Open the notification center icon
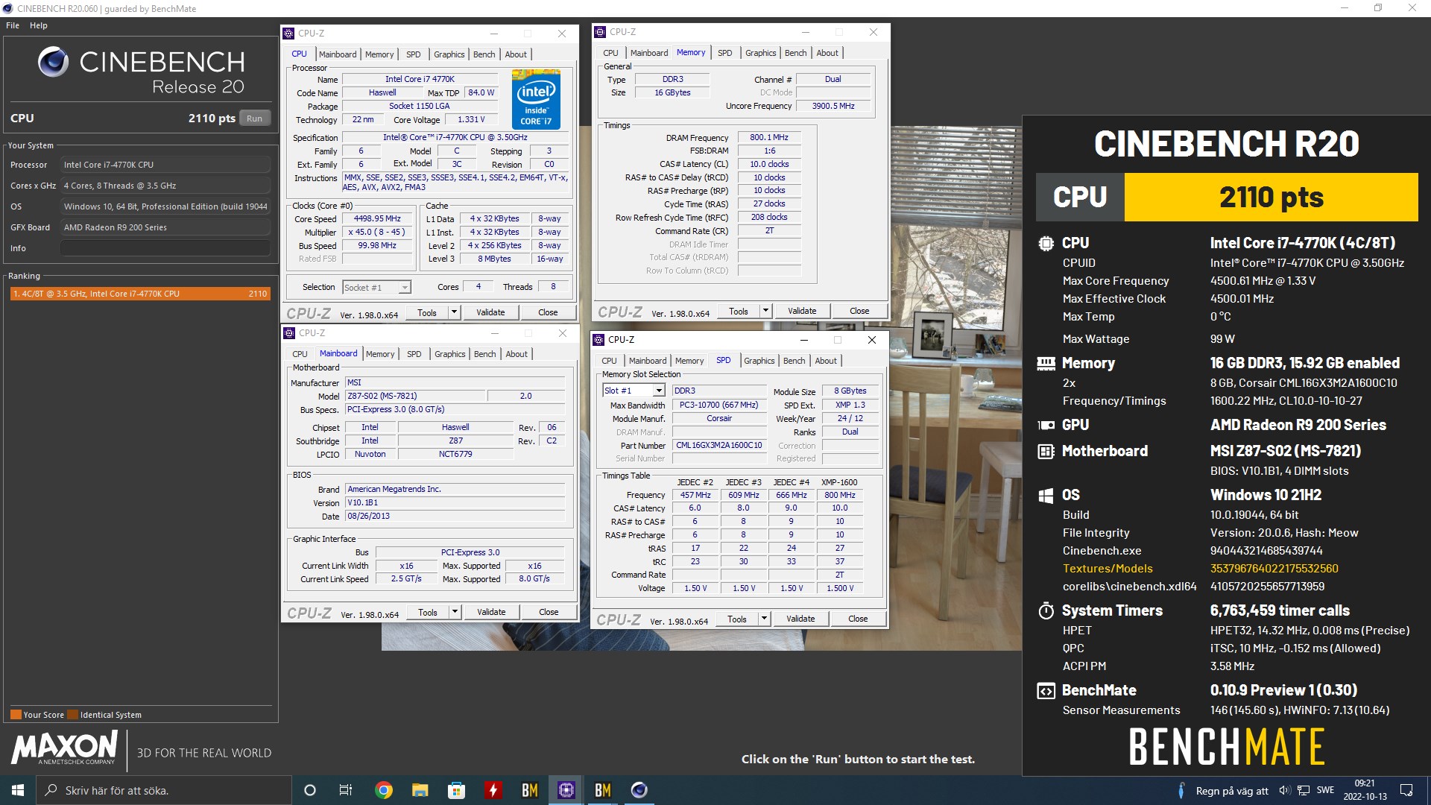Image resolution: width=1431 pixels, height=805 pixels. 1406,790
